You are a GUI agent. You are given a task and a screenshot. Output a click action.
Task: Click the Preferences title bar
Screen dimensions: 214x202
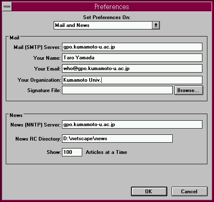tap(112, 7)
